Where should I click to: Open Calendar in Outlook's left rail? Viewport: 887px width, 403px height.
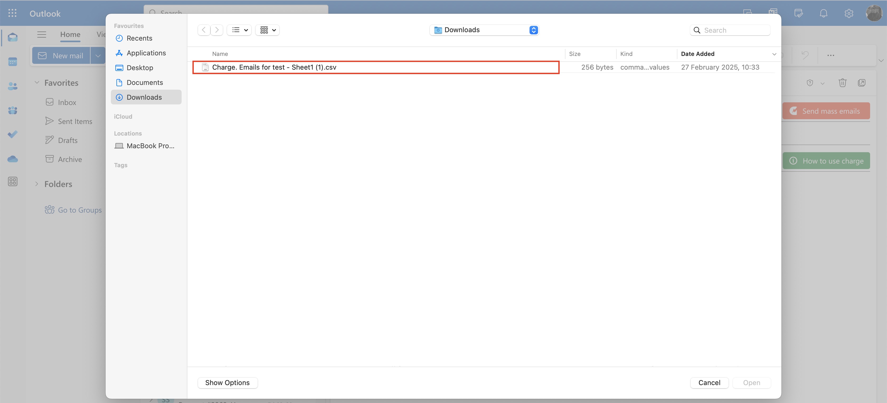[13, 62]
